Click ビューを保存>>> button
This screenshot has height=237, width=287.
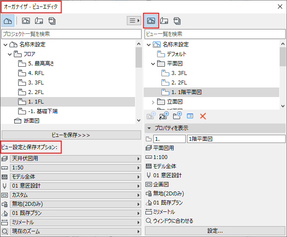coord(71,135)
